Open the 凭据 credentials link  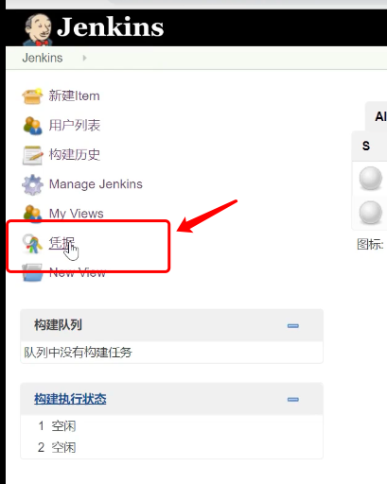pyautogui.click(x=62, y=243)
